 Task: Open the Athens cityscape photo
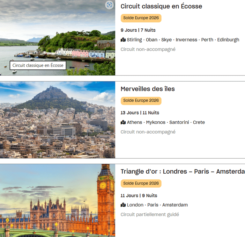(x=57, y=120)
